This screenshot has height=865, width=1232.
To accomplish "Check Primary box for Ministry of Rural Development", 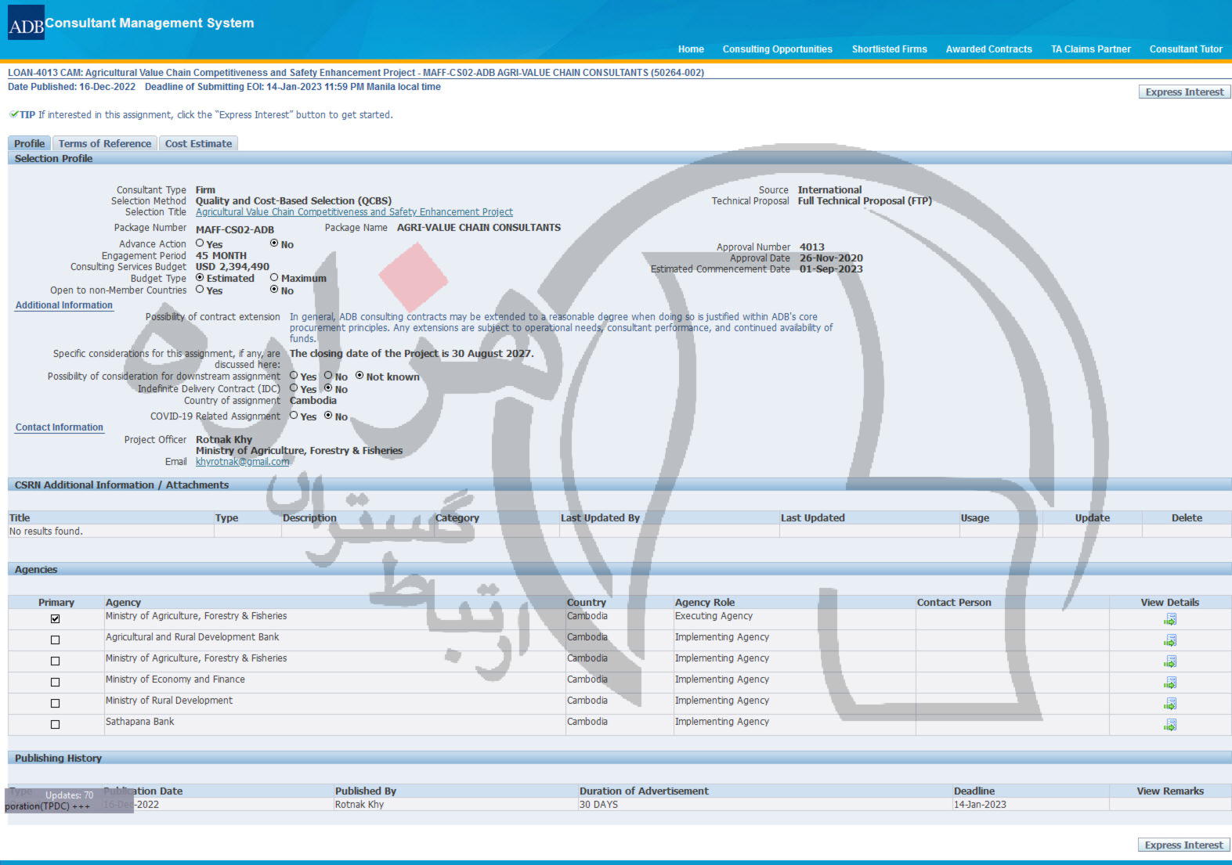I will [x=55, y=703].
